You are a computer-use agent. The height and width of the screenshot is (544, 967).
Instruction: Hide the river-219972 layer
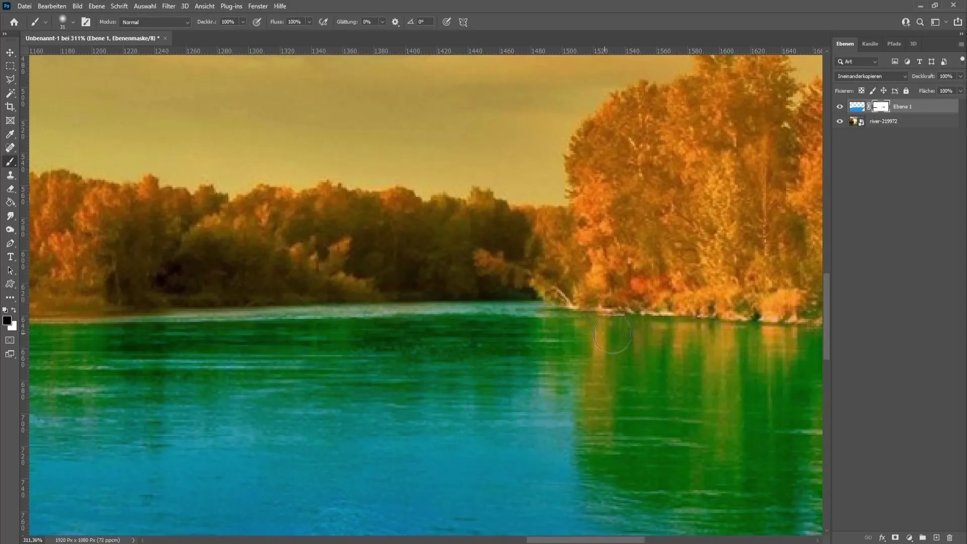pos(840,121)
